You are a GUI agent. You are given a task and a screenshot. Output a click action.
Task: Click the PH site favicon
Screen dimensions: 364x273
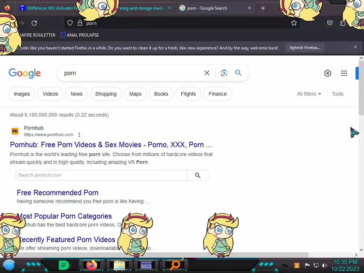click(15, 131)
